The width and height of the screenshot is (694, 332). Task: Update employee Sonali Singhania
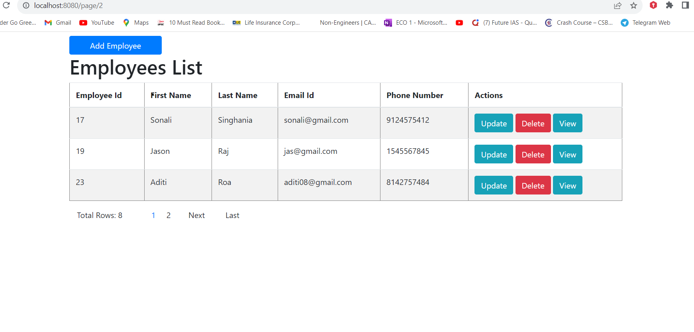pyautogui.click(x=494, y=123)
